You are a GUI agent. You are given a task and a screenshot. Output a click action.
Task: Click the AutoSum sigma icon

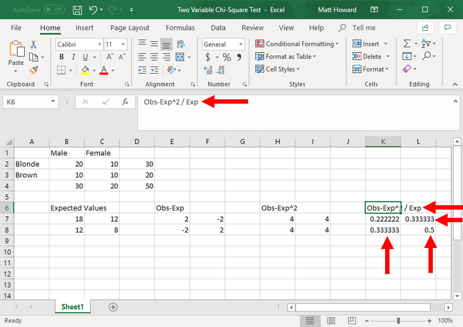pos(407,44)
